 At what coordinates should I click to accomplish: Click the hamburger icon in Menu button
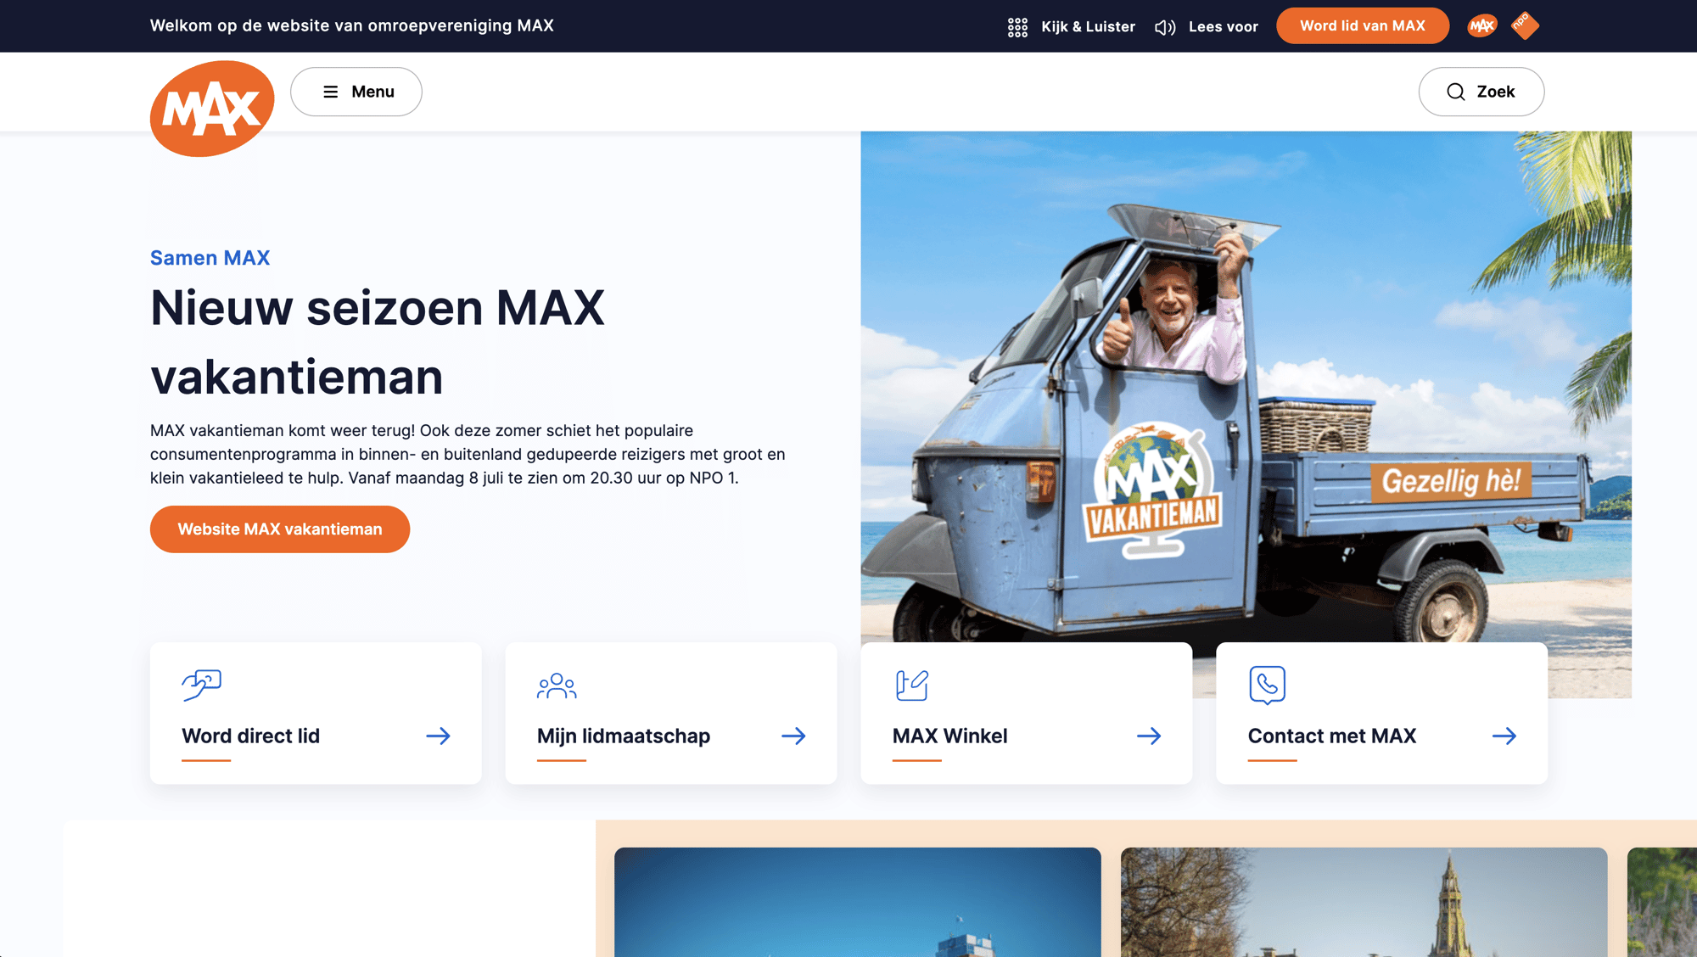pos(331,92)
